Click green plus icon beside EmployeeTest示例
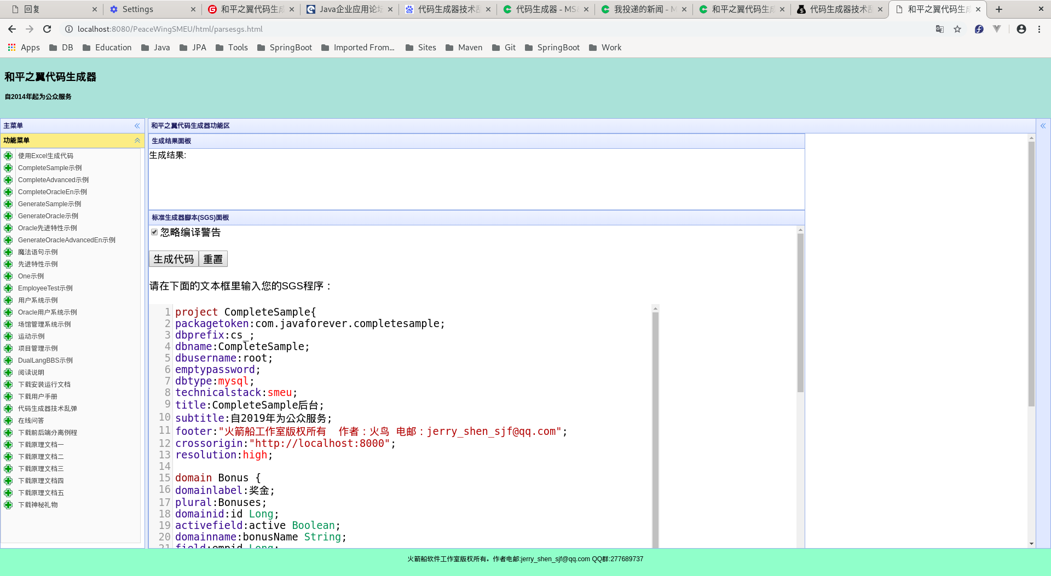This screenshot has width=1051, height=576. point(8,288)
